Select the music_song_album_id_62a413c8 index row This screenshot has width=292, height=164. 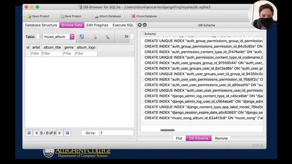pos(202,118)
